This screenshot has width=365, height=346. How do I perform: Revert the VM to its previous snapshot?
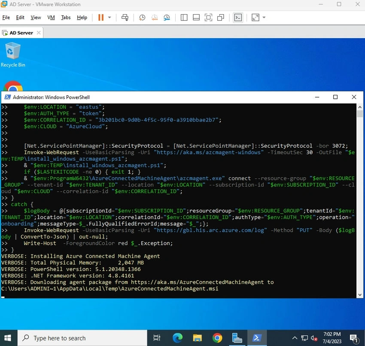(x=155, y=18)
